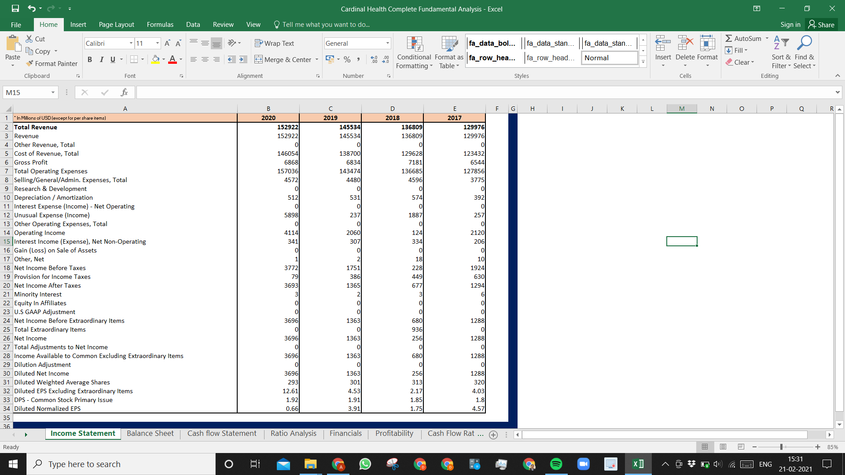This screenshot has height=475, width=845.
Task: Open Zoom from the taskbar
Action: click(584, 464)
